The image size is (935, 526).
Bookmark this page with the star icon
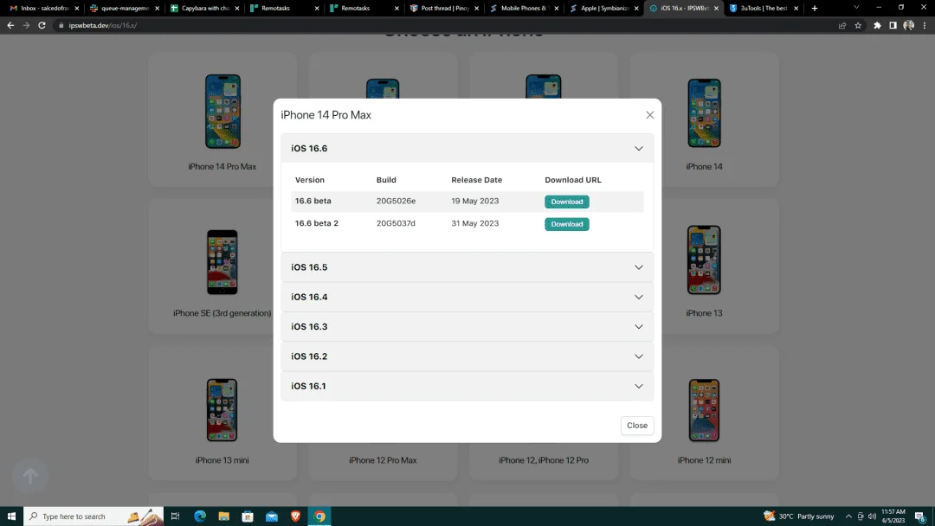pos(858,26)
